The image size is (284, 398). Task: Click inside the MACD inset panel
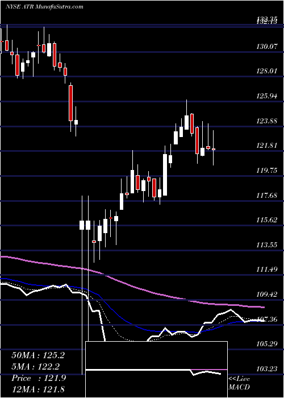tap(156, 370)
